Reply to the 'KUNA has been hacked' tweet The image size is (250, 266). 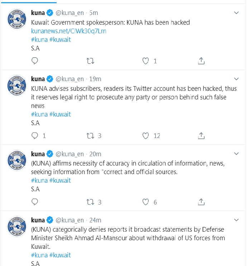(x=35, y=61)
